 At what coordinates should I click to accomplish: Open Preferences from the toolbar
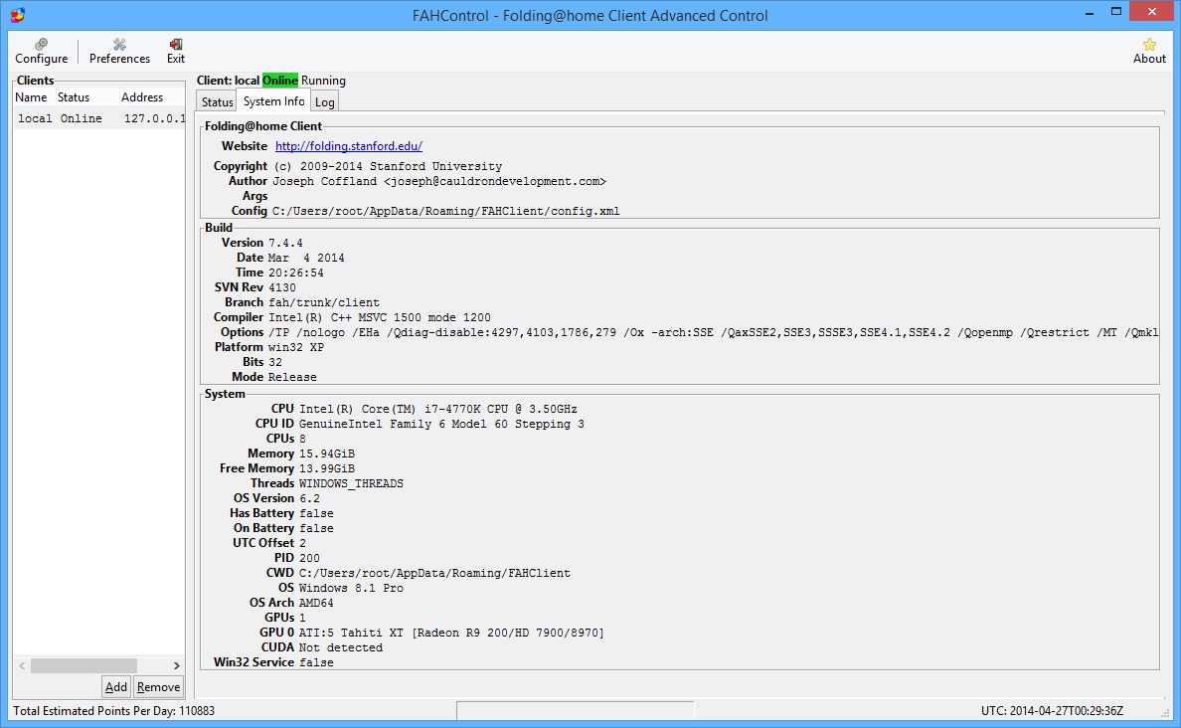tap(119, 52)
